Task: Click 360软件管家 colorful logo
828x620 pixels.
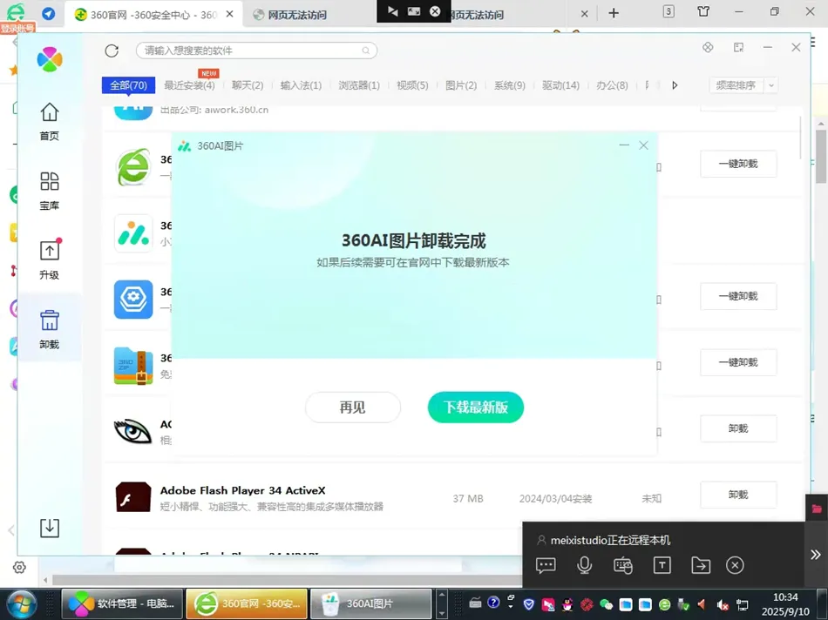Action: click(50, 59)
